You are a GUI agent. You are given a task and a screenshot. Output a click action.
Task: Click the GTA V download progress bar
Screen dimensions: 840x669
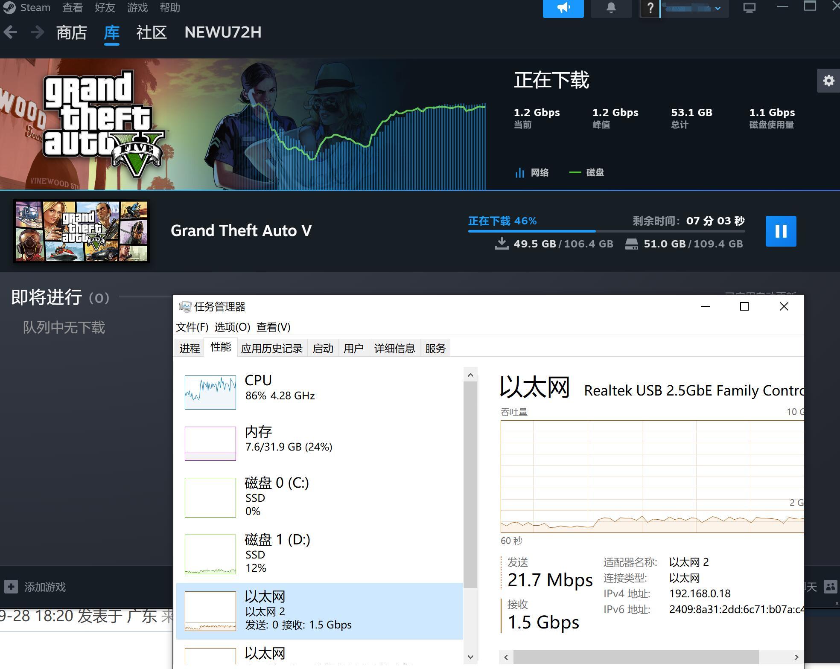pos(606,231)
